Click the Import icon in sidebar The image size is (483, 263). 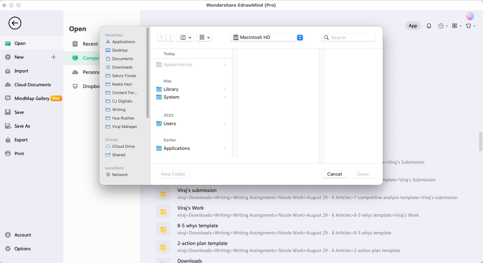point(8,71)
